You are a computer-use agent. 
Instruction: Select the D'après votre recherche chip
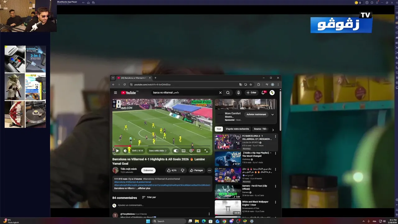[238, 129]
